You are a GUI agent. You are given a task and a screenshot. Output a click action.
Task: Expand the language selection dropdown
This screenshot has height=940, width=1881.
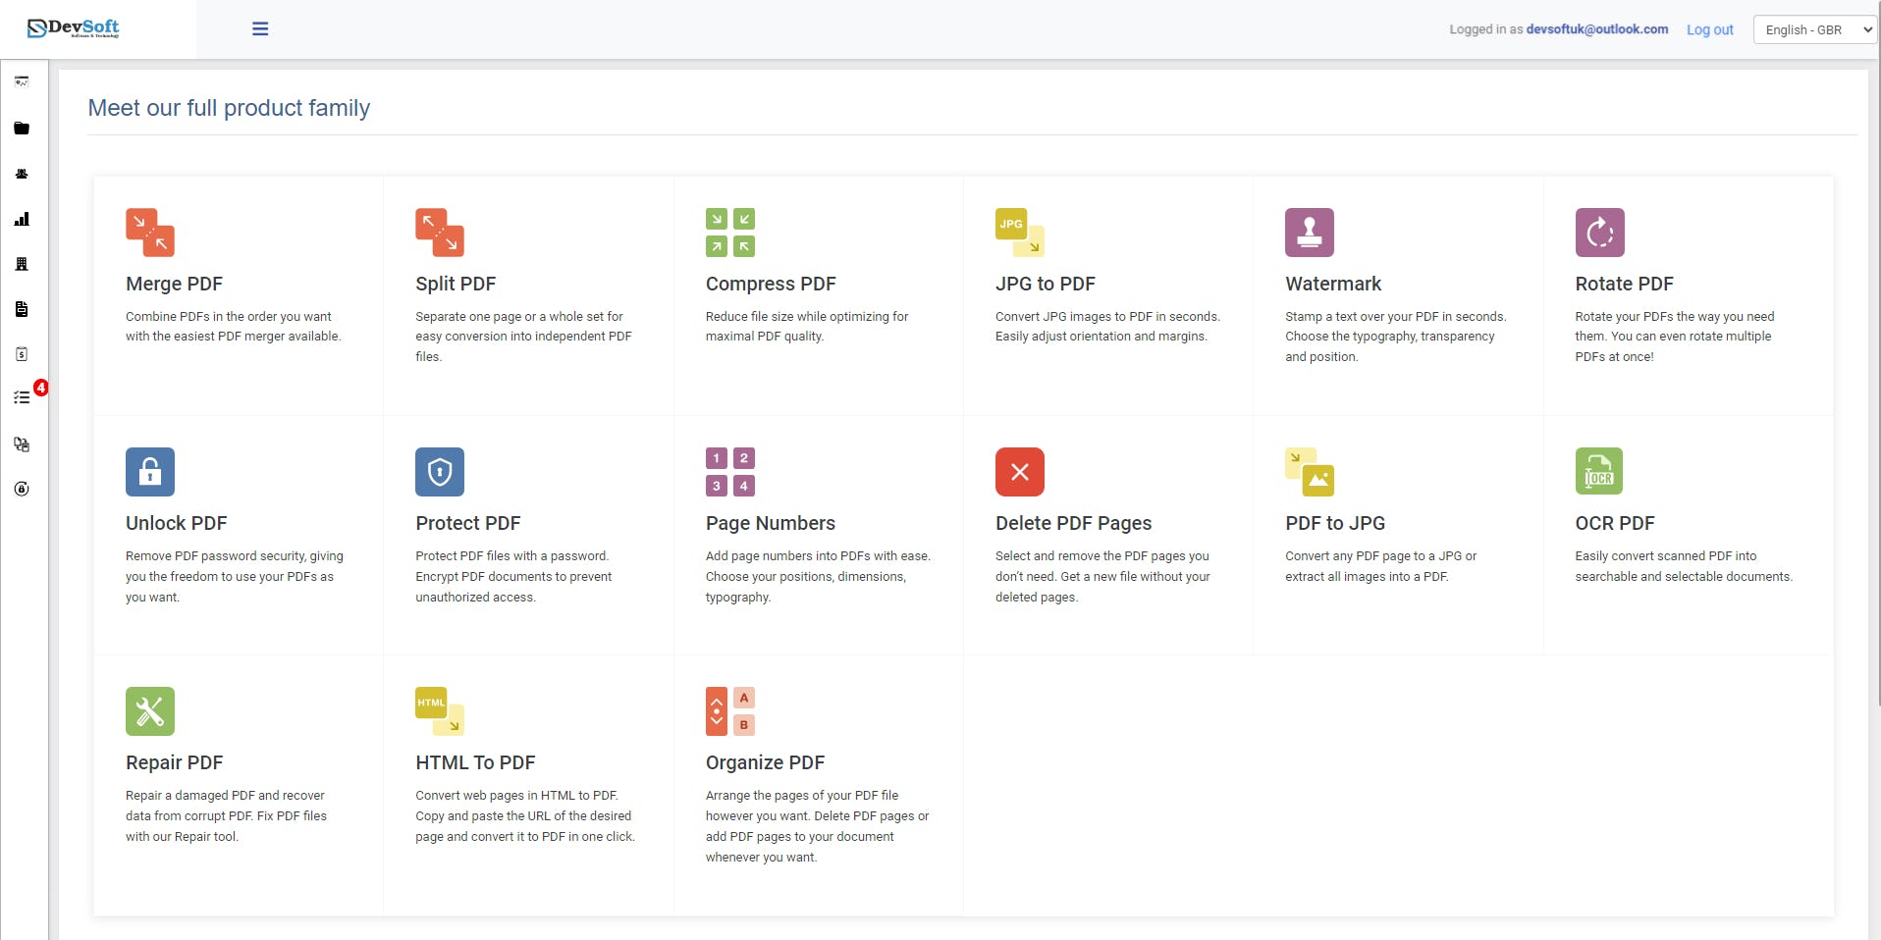click(1813, 28)
